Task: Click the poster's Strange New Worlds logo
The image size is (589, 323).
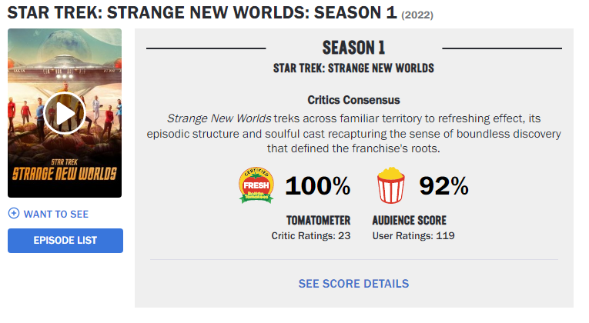Action: pos(65,170)
